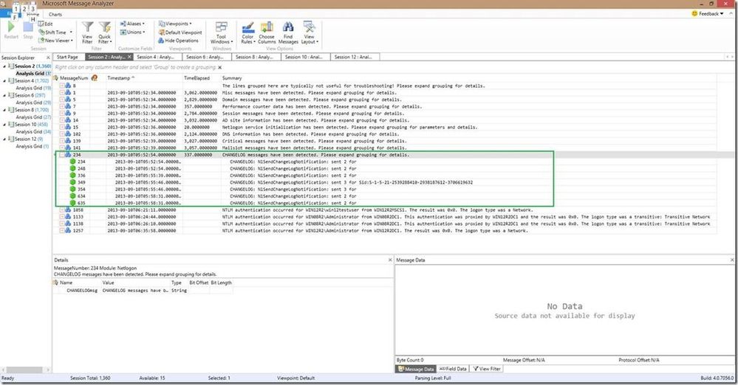This screenshot has height=385, width=738.
Task: Select the Critical messages summary row 139
Action: click(x=385, y=141)
